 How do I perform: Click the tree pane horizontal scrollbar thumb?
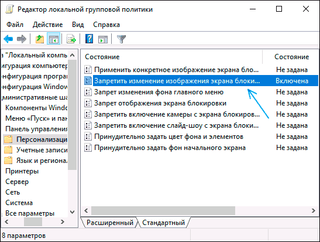click(33, 221)
